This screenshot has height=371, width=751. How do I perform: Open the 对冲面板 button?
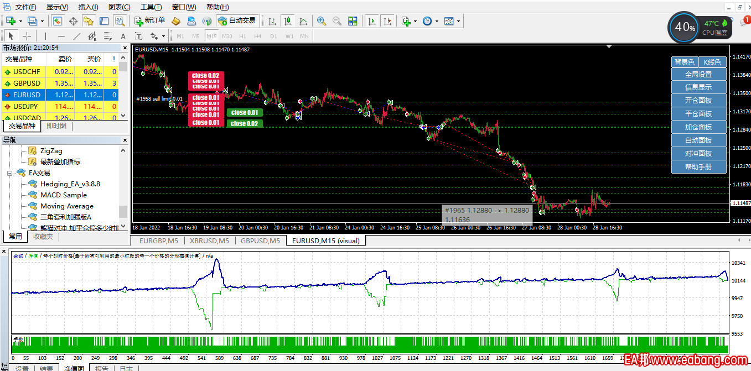(x=698, y=154)
